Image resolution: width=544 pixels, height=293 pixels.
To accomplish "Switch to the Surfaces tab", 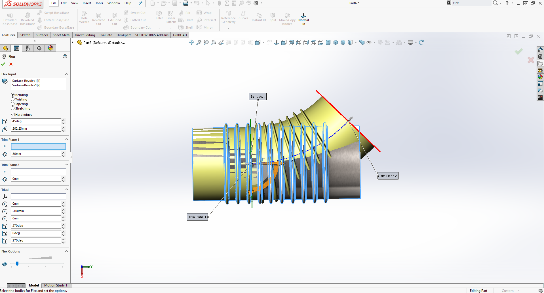I will pyautogui.click(x=42, y=35).
